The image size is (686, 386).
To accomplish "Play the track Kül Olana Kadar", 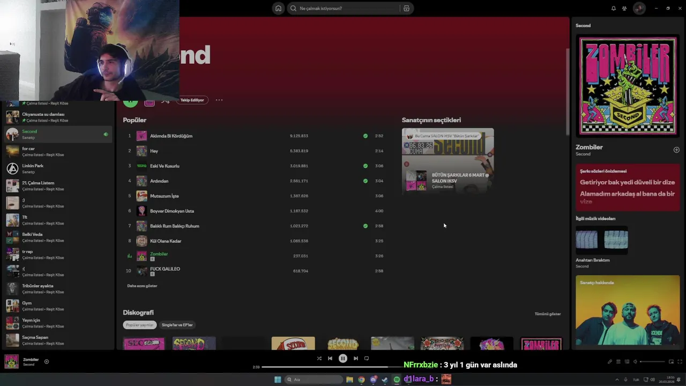I will (256, 241).
